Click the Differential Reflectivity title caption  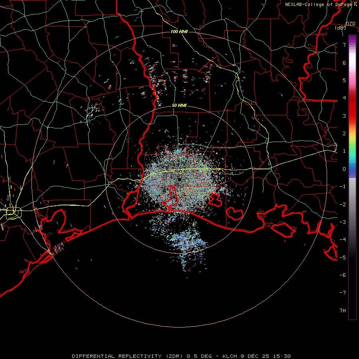[x=181, y=356]
